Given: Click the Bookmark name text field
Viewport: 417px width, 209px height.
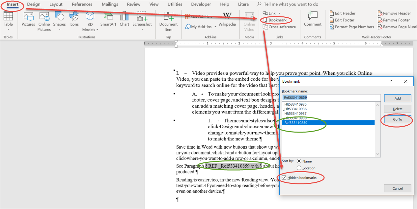Looking at the screenshot, I should tap(331, 97).
